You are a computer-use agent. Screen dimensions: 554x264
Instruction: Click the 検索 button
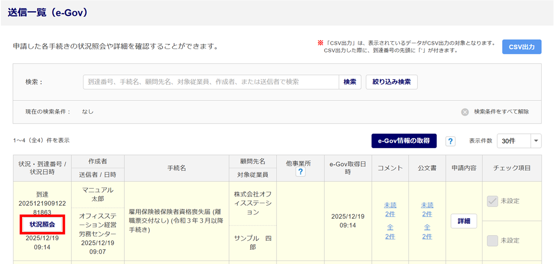click(350, 82)
